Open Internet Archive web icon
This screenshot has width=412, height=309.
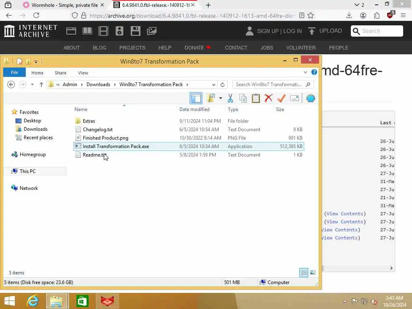[x=71, y=31]
